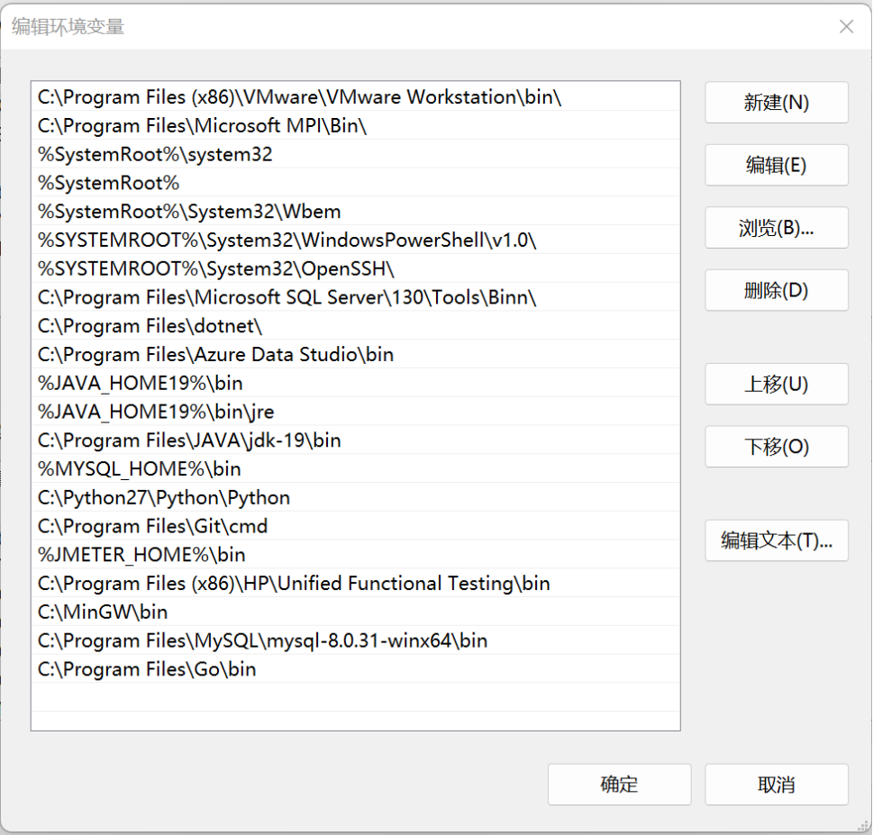Open 编辑文本(T)... text editor
The image size is (873, 835).
[776, 540]
